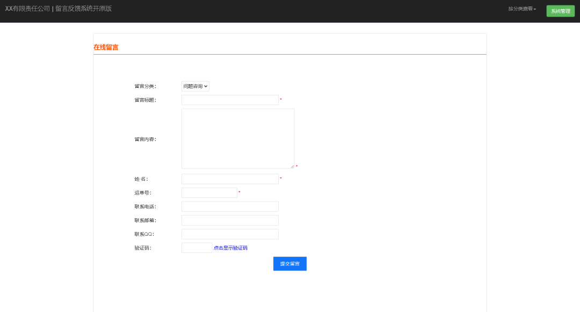Focus the 联系电话 field

pyautogui.click(x=230, y=206)
